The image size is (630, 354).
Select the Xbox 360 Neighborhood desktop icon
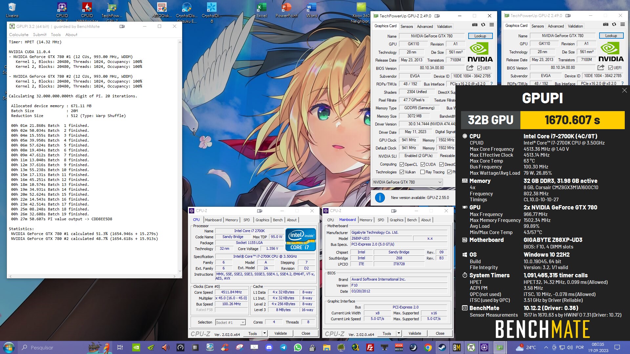pos(360,12)
